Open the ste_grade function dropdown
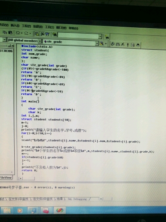The image size is (166, 222). click(x=97, y=43)
